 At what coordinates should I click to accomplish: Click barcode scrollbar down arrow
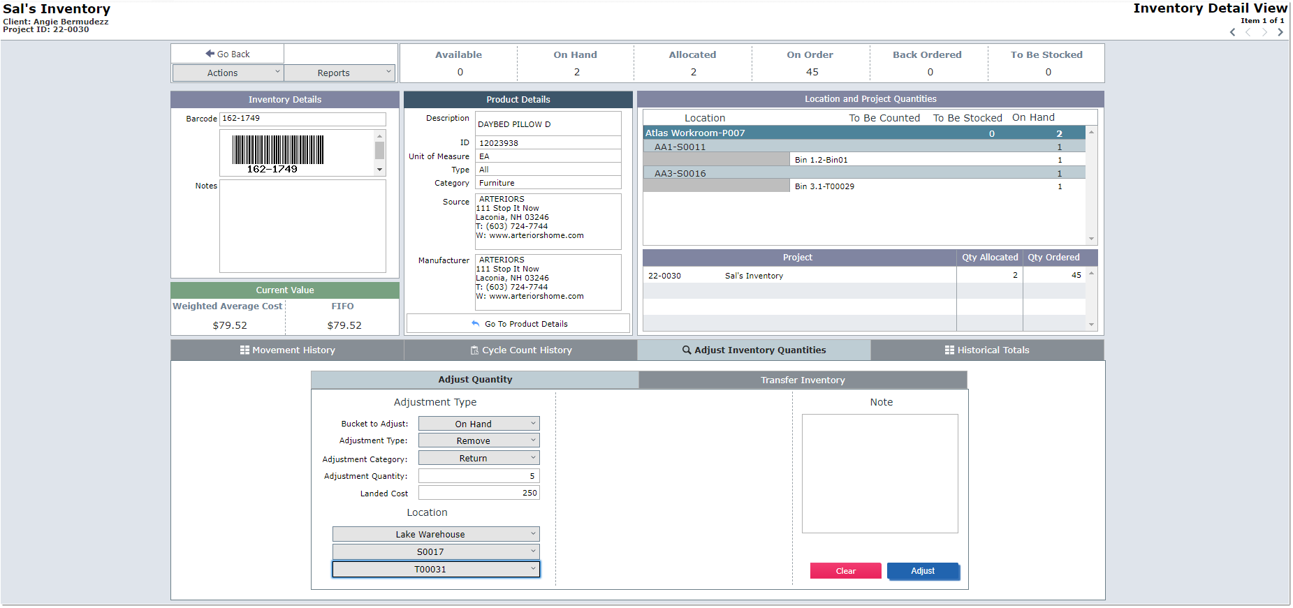click(x=379, y=170)
